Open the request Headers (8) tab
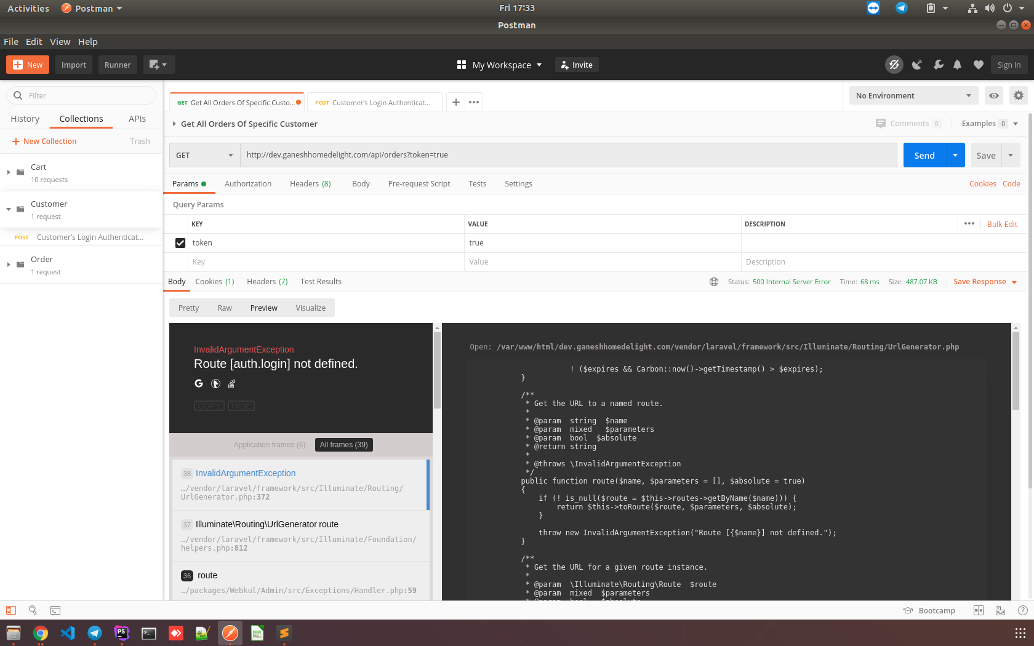Image resolution: width=1034 pixels, height=646 pixels. pyautogui.click(x=310, y=184)
